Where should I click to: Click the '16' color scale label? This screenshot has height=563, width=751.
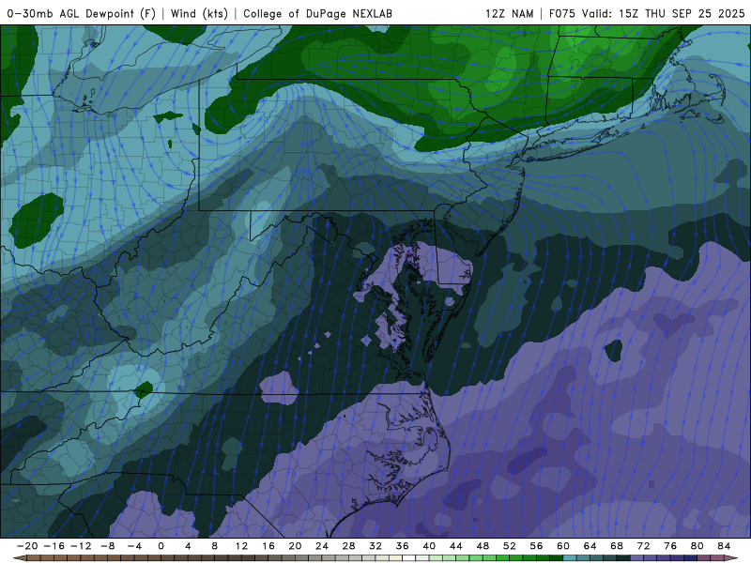[x=268, y=546]
